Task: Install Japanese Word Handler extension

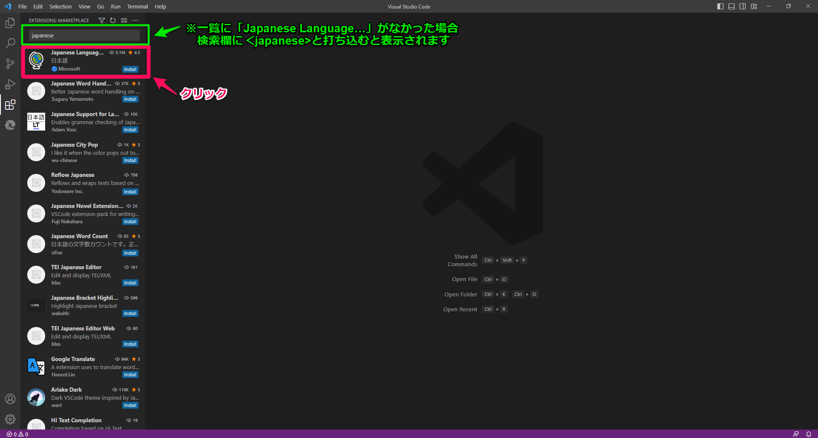Action: click(130, 99)
